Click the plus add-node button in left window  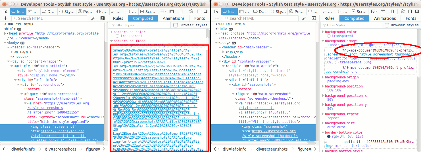pos(5,18)
